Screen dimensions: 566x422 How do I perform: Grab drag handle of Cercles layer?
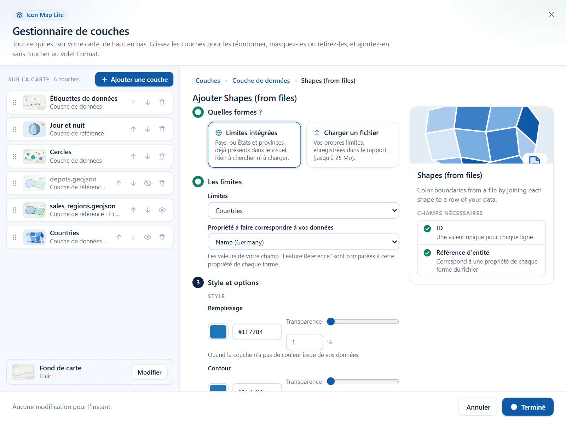15,156
